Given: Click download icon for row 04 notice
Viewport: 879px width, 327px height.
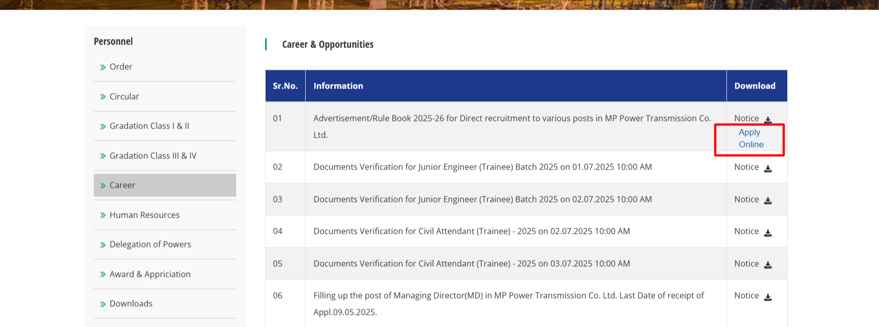Looking at the screenshot, I should tap(768, 233).
